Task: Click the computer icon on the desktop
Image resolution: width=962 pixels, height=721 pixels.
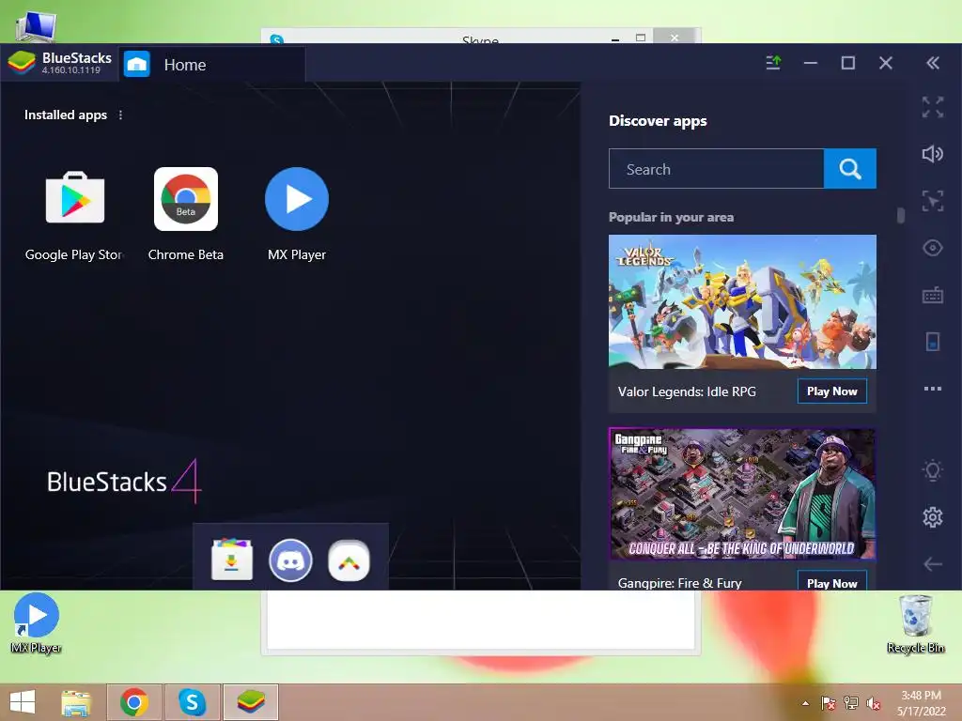Action: (36, 25)
